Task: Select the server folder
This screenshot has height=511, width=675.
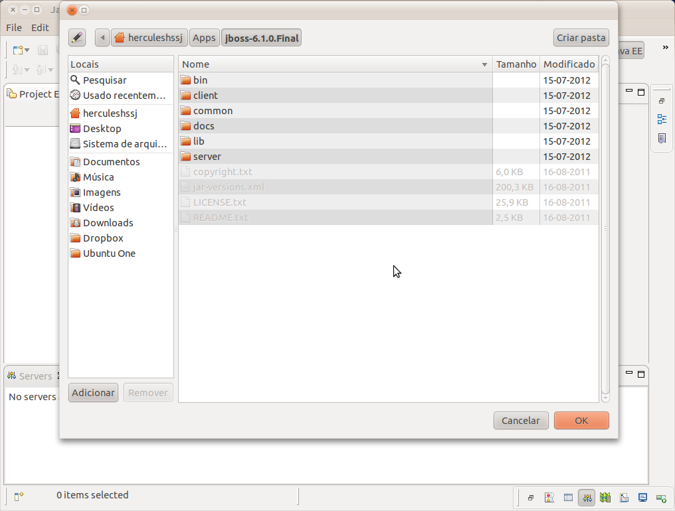Action: point(207,157)
